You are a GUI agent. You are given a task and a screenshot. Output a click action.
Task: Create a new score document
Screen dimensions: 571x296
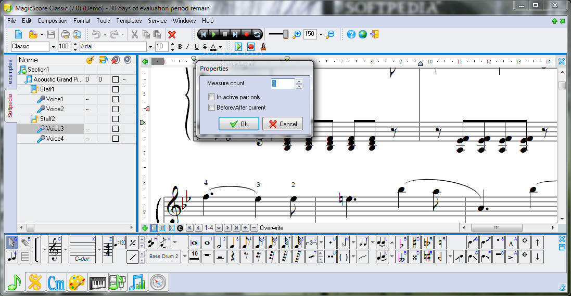point(18,34)
